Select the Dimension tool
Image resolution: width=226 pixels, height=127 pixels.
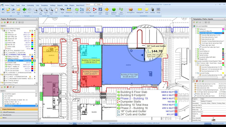69,10
